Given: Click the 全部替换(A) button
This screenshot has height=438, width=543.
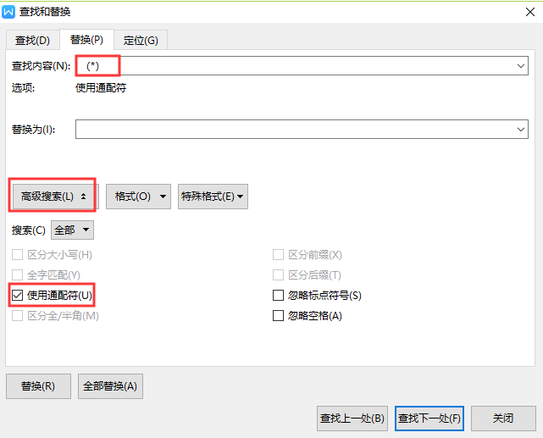Looking at the screenshot, I should 110,386.
